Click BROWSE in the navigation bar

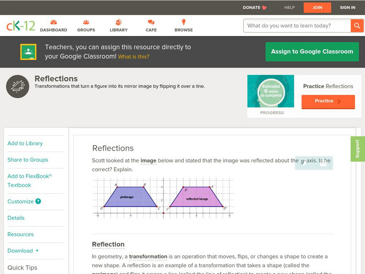(x=184, y=30)
